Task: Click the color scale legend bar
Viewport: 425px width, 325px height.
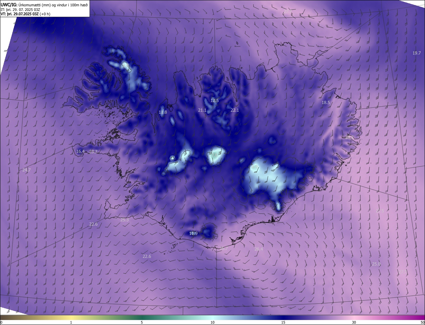Action: 212,318
